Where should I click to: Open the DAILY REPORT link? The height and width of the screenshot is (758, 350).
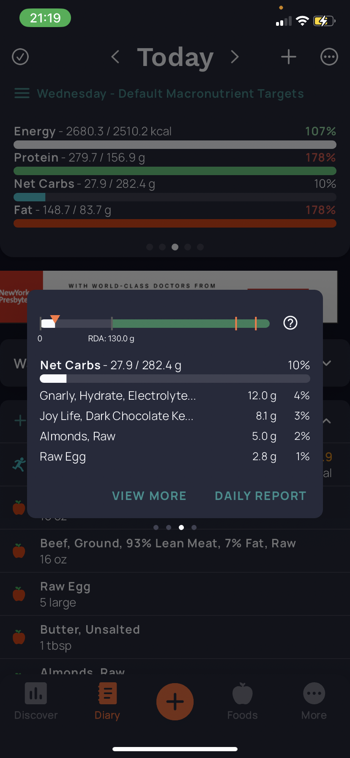(260, 496)
